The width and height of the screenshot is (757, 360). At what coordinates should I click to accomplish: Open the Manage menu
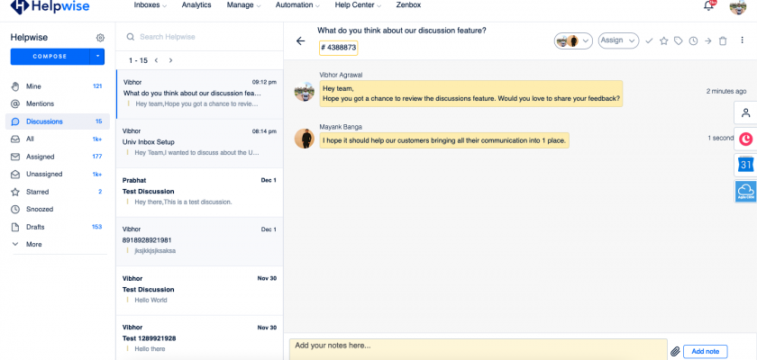point(244,5)
